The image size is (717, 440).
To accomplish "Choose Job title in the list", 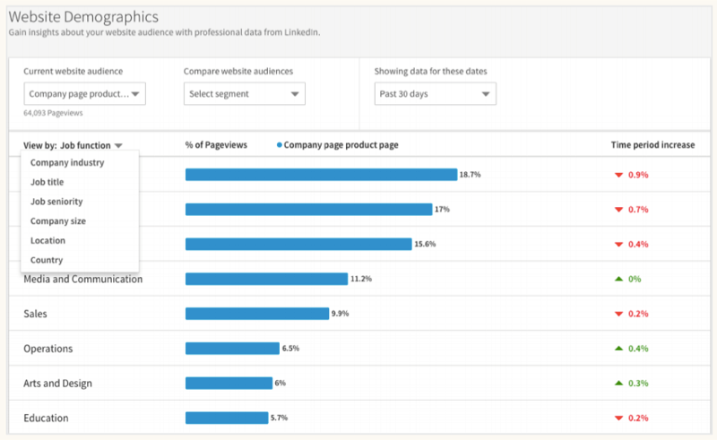I will (x=48, y=182).
